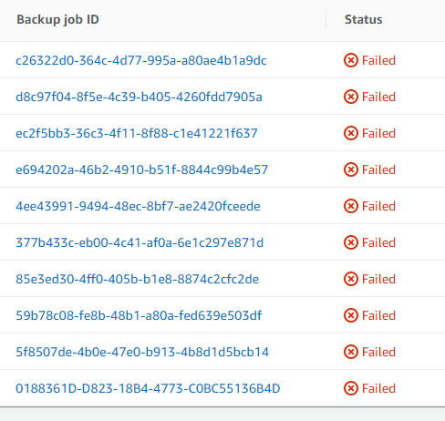Click failed status icon for job 377b433c
Screen dimensions: 445x421
coord(351,242)
